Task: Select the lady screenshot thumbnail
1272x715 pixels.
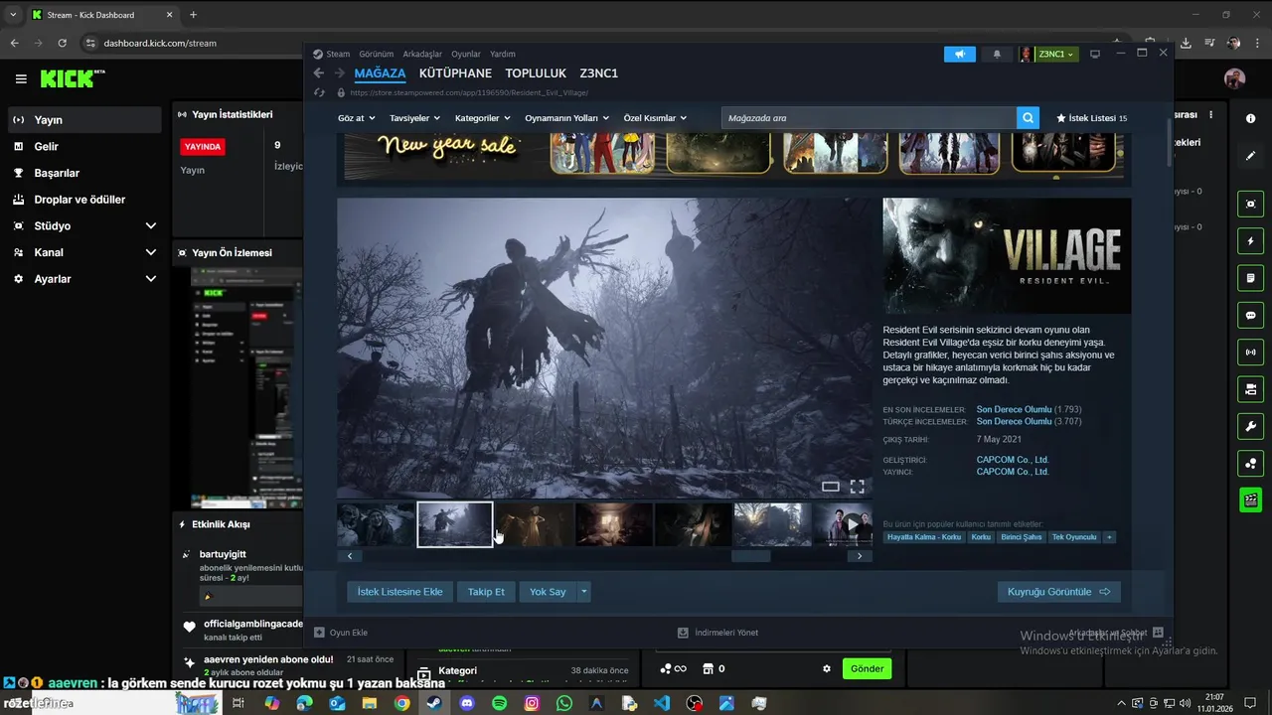Action: (x=535, y=524)
